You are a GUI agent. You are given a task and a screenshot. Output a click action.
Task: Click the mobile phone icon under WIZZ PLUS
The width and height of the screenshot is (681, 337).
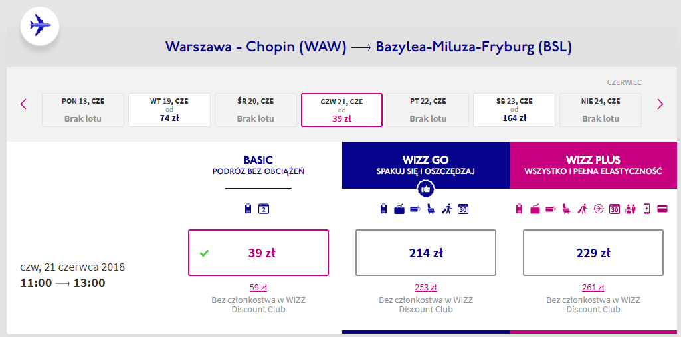point(646,209)
